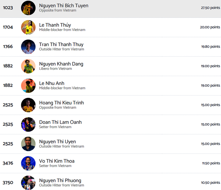Select Doan Thi Lam Oanh's photo
The width and height of the screenshot is (221, 190).
click(x=28, y=125)
